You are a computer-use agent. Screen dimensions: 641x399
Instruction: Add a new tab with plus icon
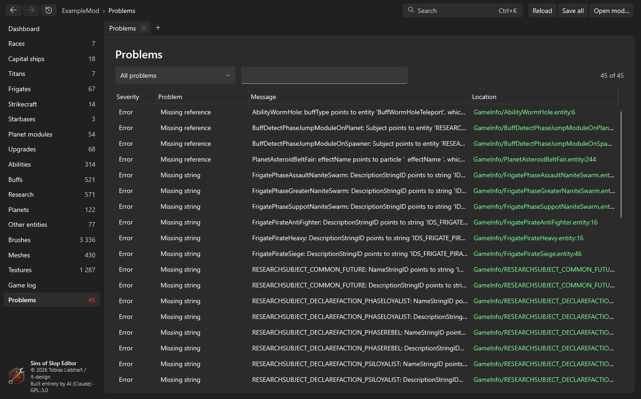point(158,28)
